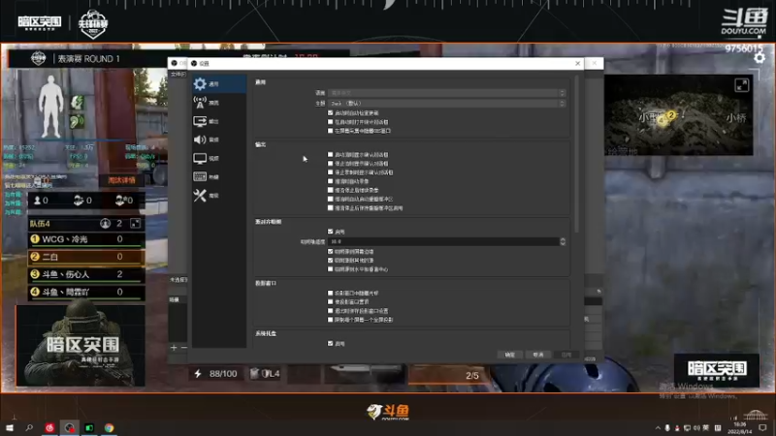Toggle snap sources to other sources checkbox
The image size is (776, 436).
pyautogui.click(x=331, y=261)
